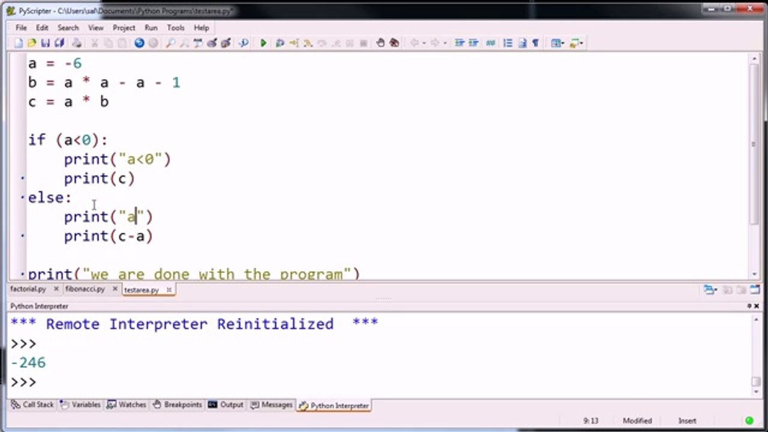Save all files using the toolbar icon
Image resolution: width=768 pixels, height=432 pixels.
(59, 43)
